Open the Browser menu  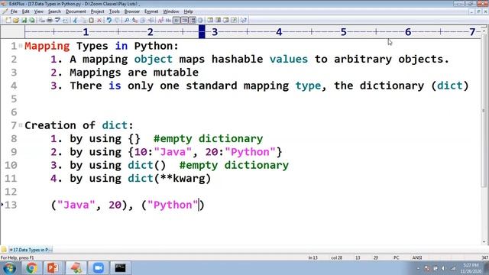132,11
